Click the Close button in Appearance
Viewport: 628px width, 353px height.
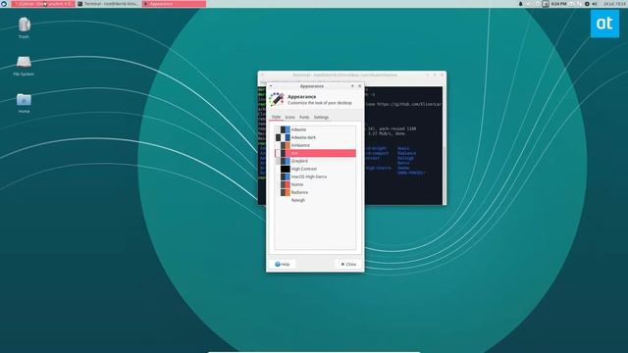click(348, 264)
